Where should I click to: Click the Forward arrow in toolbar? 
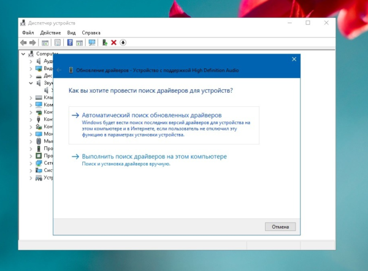pos(33,42)
